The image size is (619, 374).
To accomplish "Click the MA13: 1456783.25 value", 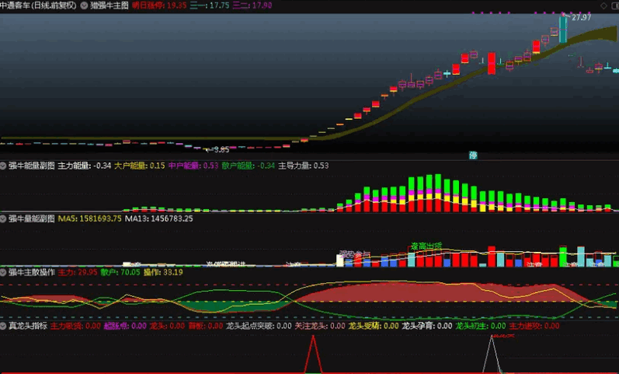I will pyautogui.click(x=158, y=218).
